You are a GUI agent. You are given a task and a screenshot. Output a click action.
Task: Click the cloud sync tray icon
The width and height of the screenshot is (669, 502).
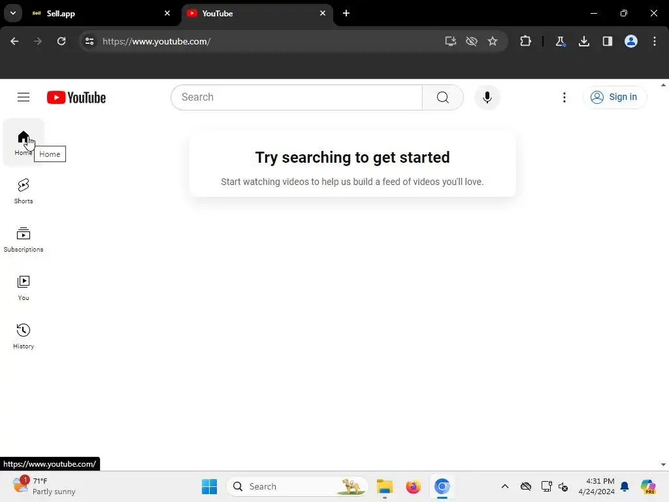pyautogui.click(x=526, y=486)
